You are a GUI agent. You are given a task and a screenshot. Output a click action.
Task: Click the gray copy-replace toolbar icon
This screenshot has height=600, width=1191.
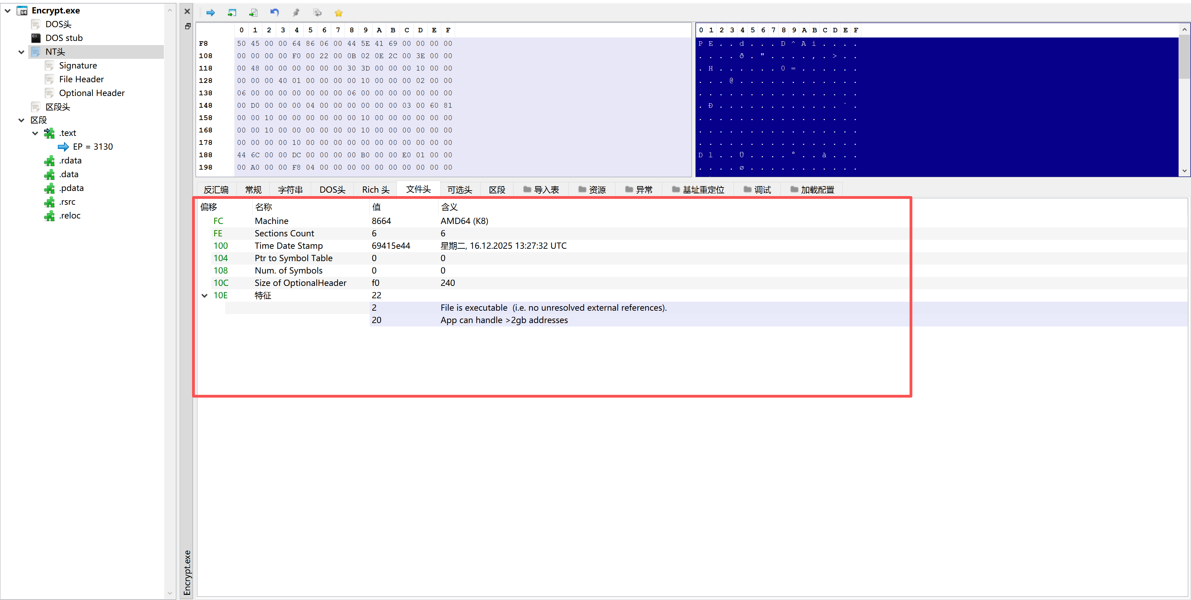point(317,12)
